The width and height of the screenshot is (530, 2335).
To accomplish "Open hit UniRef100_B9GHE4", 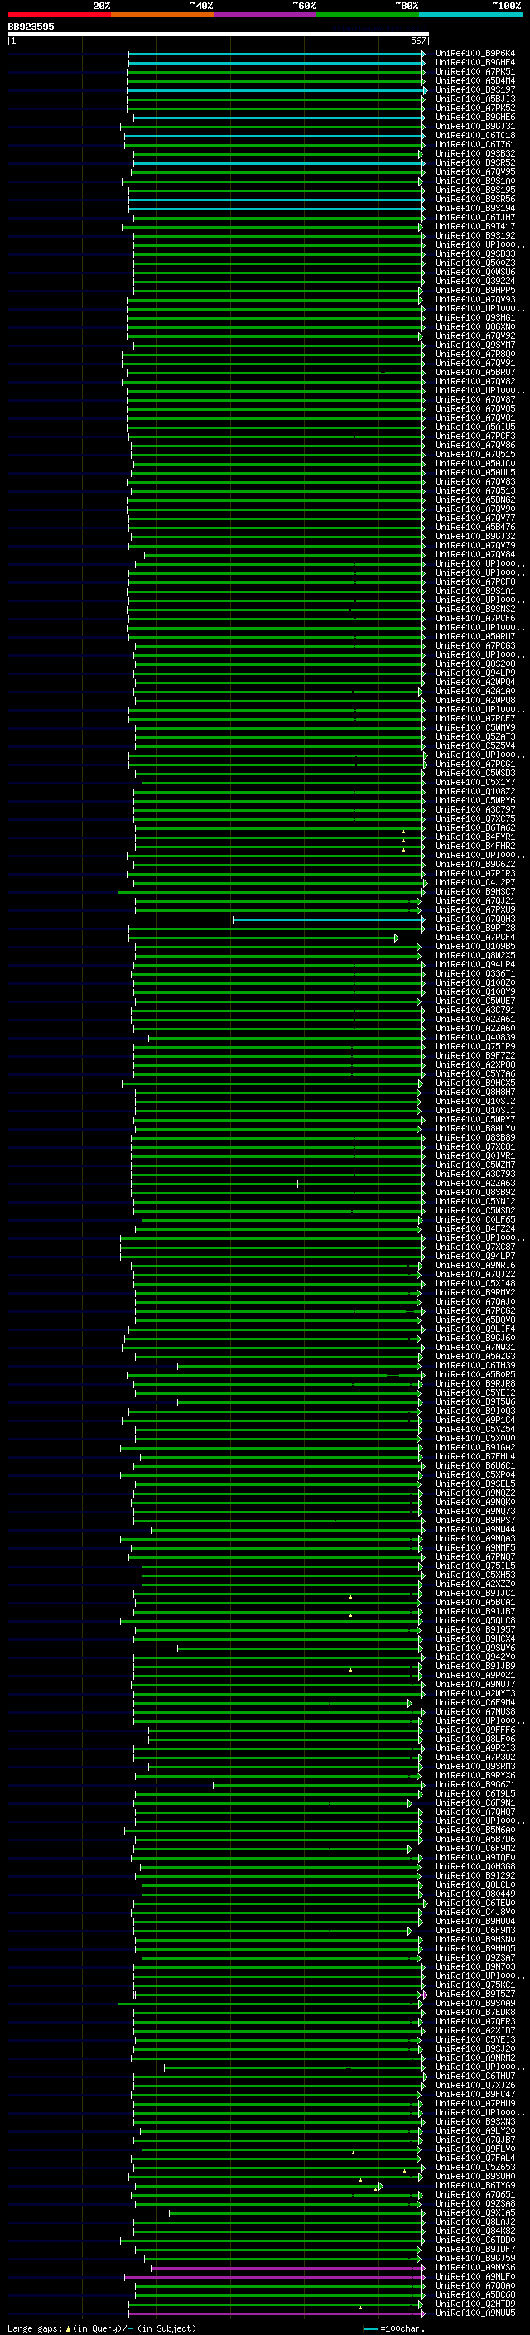I will pyautogui.click(x=475, y=63).
